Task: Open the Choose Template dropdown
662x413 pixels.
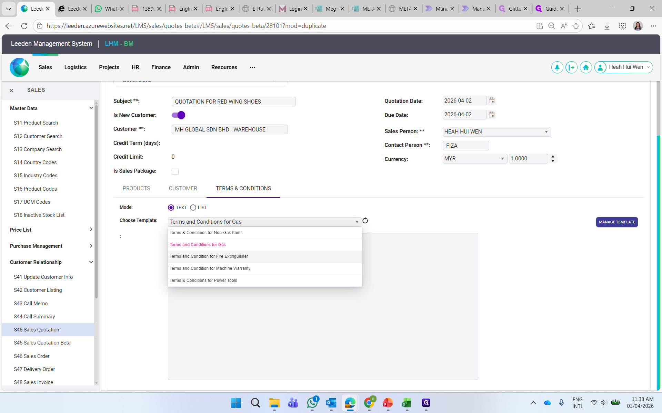Action: click(x=265, y=222)
